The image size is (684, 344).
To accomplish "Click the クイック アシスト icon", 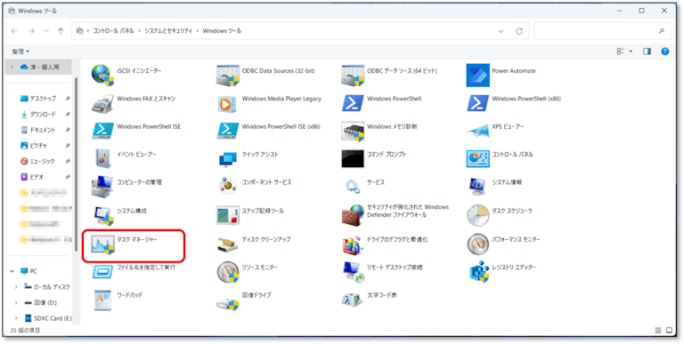I will [228, 159].
